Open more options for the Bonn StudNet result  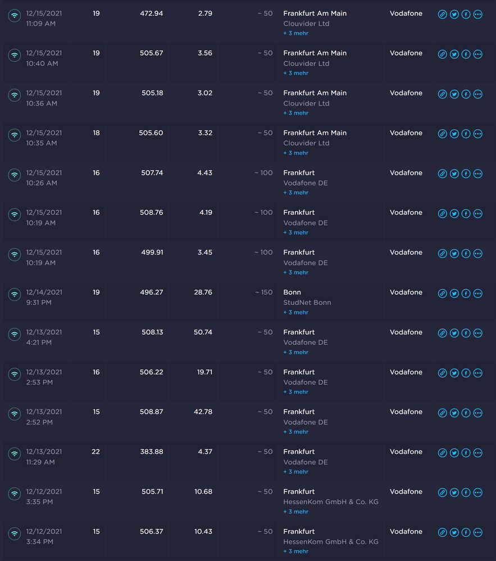tap(478, 293)
